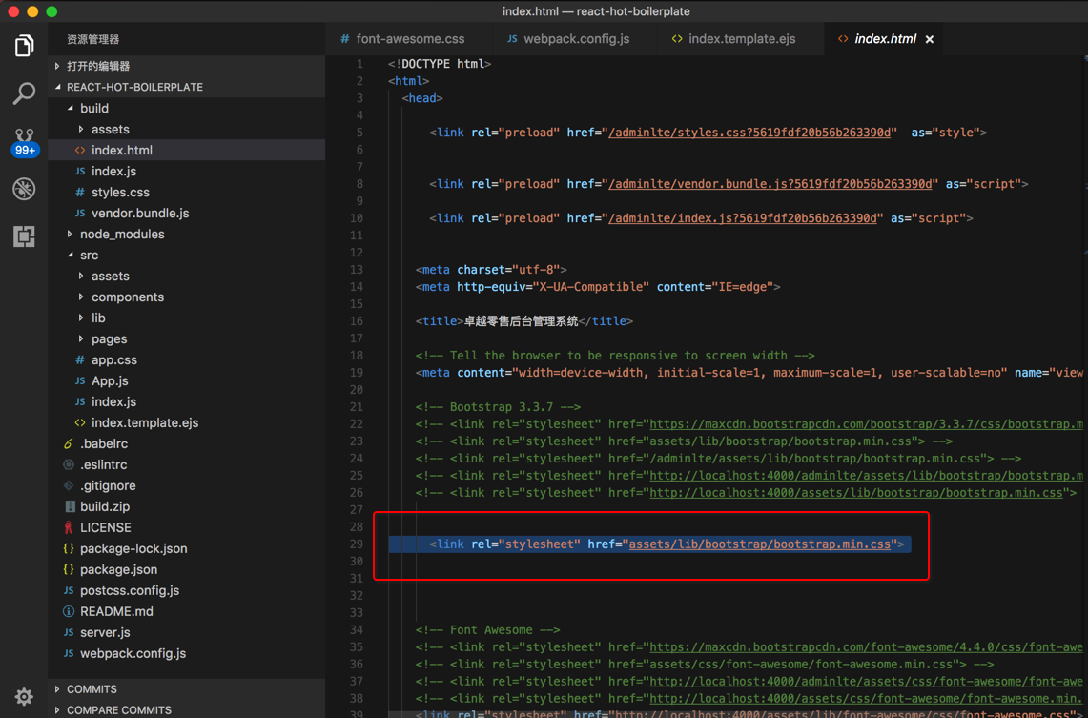Click the highlighted bootstrap.min.css link on line 29

click(760, 544)
